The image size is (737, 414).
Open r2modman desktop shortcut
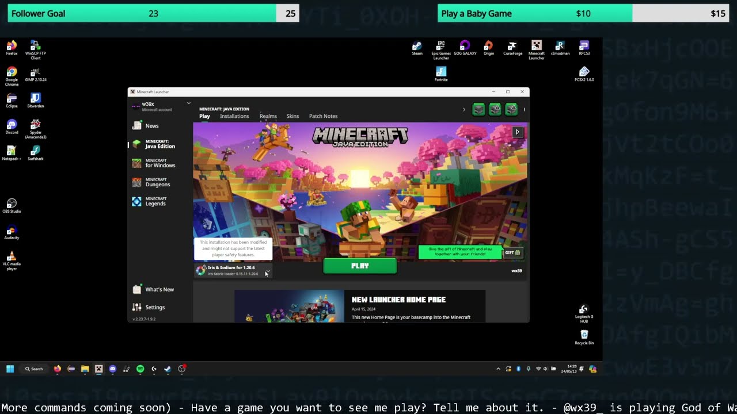tap(560, 48)
